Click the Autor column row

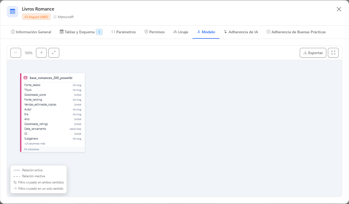pyautogui.click(x=53, y=109)
